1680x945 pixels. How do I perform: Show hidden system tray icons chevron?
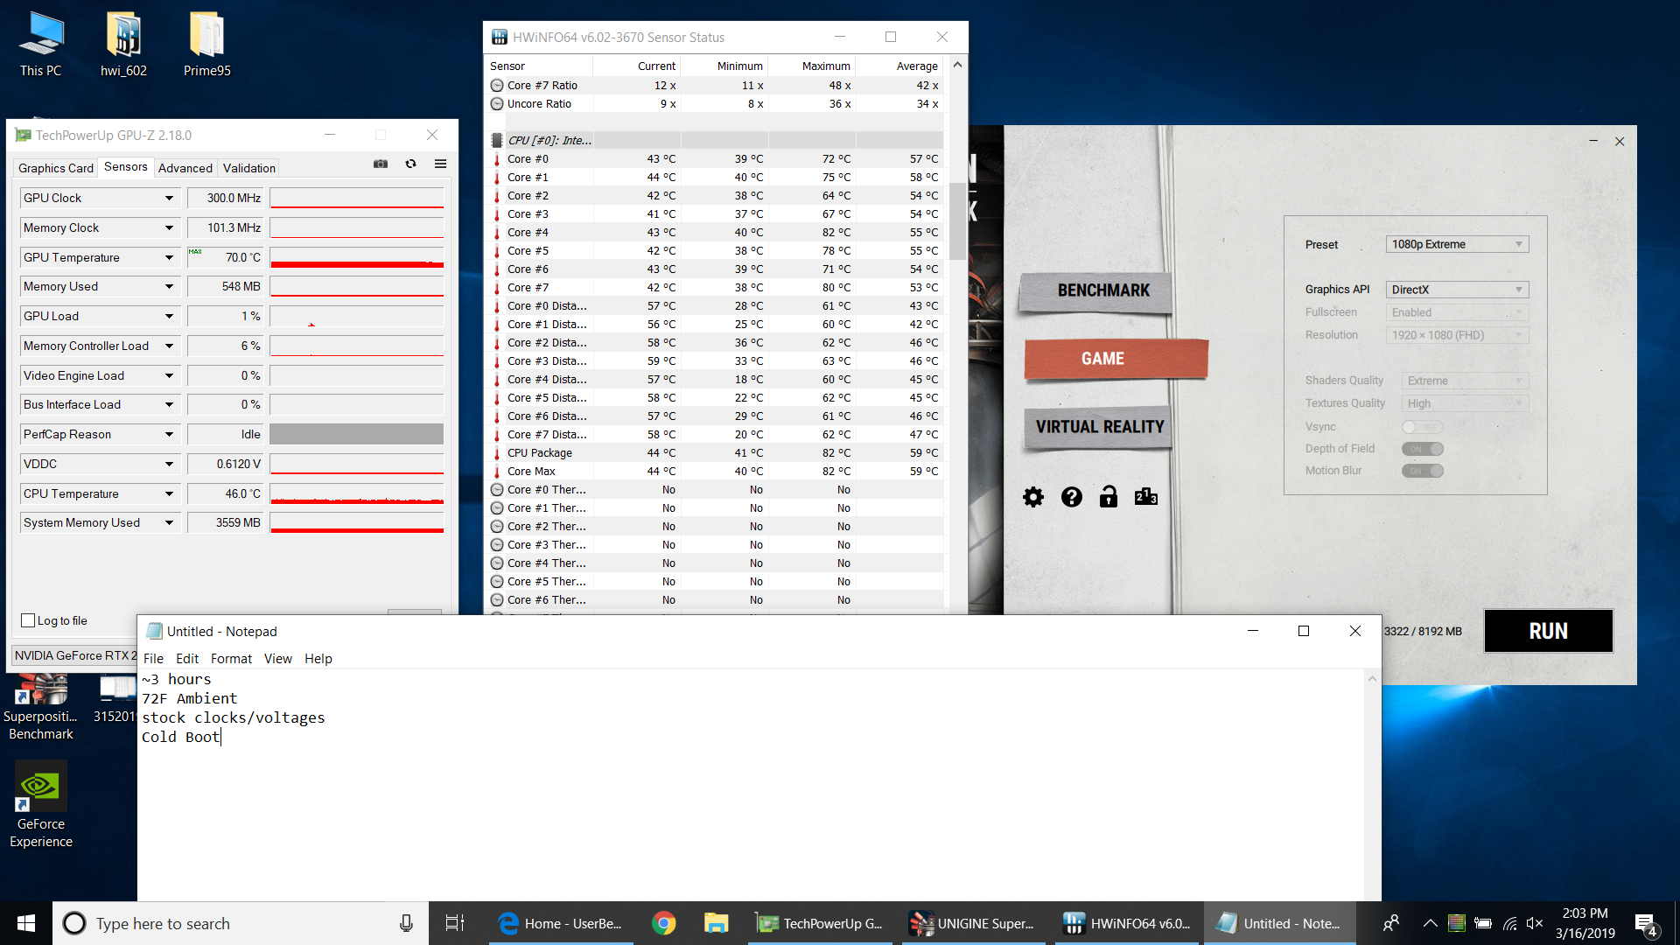(1431, 923)
